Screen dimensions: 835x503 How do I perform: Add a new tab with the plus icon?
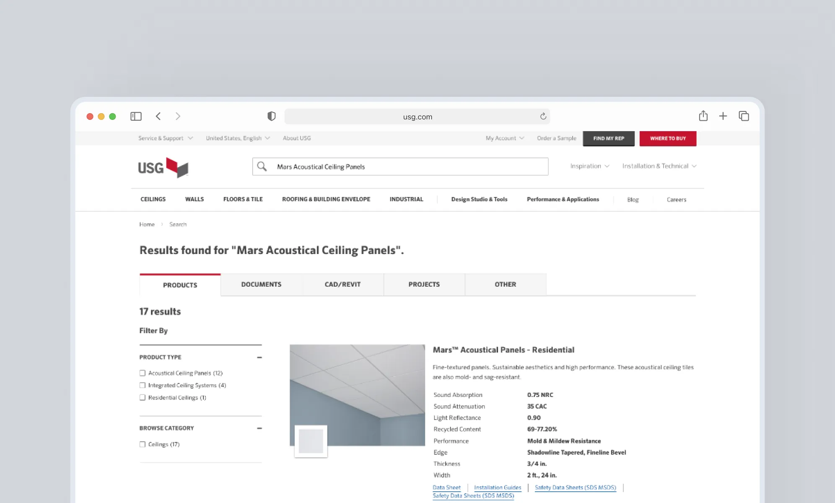[723, 116]
